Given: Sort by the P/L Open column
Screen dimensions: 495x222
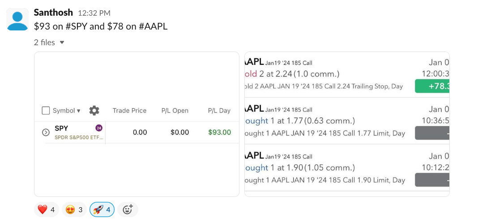Looking at the screenshot, I should pos(175,111).
